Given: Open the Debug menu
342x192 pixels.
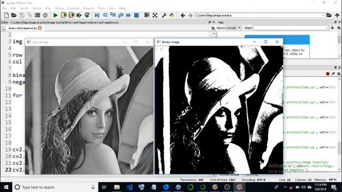Looking at the screenshot, I should [x=59, y=9].
